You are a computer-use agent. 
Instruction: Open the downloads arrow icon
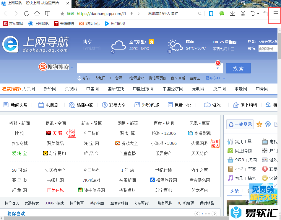coord(233,13)
